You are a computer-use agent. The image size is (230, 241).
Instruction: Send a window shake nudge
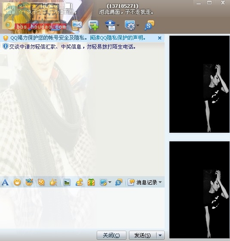coord(41,182)
